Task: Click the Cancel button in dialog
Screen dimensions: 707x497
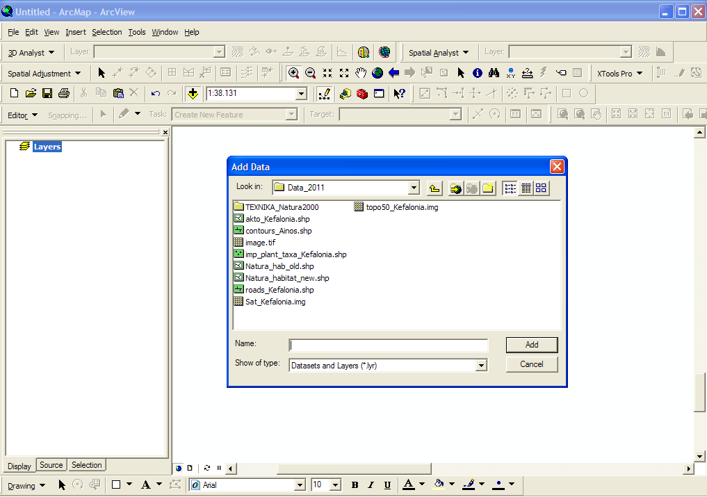Action: [x=532, y=364]
